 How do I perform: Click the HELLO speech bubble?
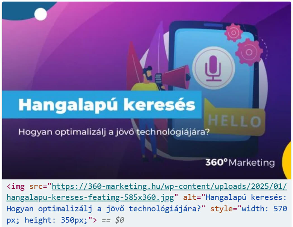click(x=235, y=118)
